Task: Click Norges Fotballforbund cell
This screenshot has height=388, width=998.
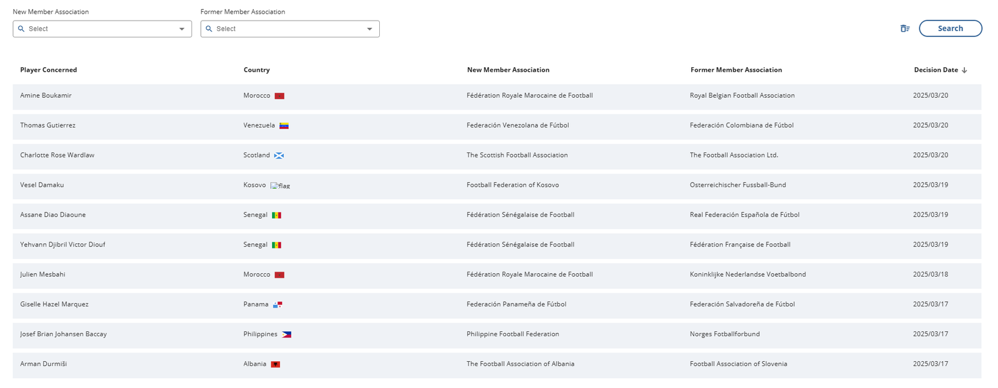Action: 725,334
